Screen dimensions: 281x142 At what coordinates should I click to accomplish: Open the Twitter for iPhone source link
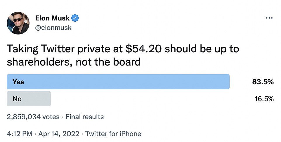click(113, 134)
